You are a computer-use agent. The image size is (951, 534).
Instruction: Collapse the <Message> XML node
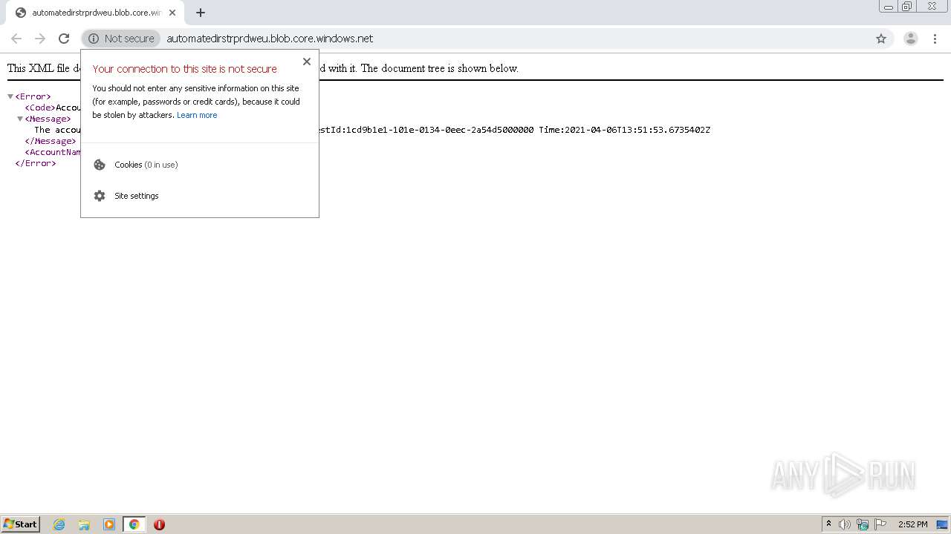[x=20, y=119]
